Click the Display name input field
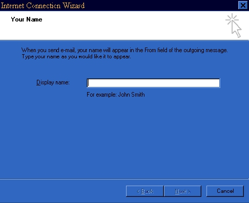Screen dimensions: 249x203 click(x=153, y=83)
